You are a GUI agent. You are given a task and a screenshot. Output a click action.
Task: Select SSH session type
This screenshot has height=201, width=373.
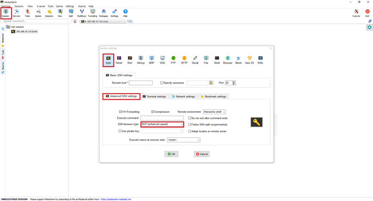tap(108, 60)
